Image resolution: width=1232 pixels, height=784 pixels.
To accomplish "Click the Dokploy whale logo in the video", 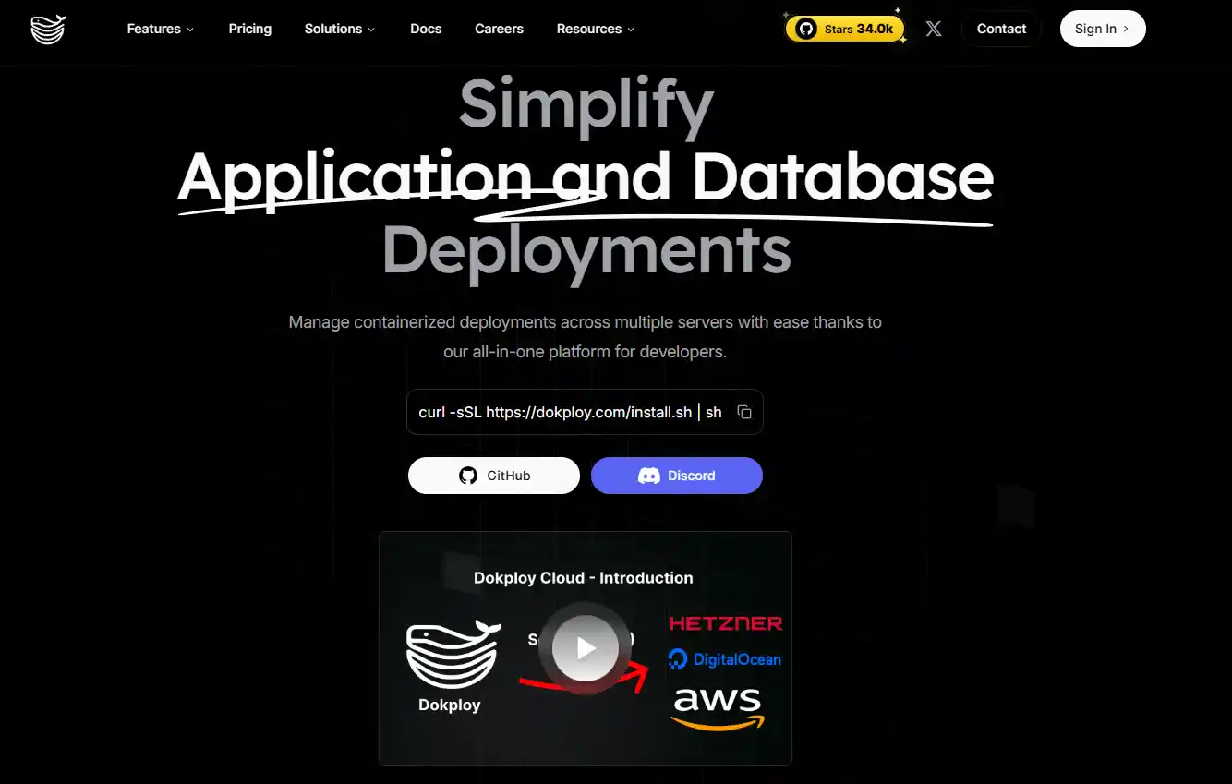I will point(453,655).
